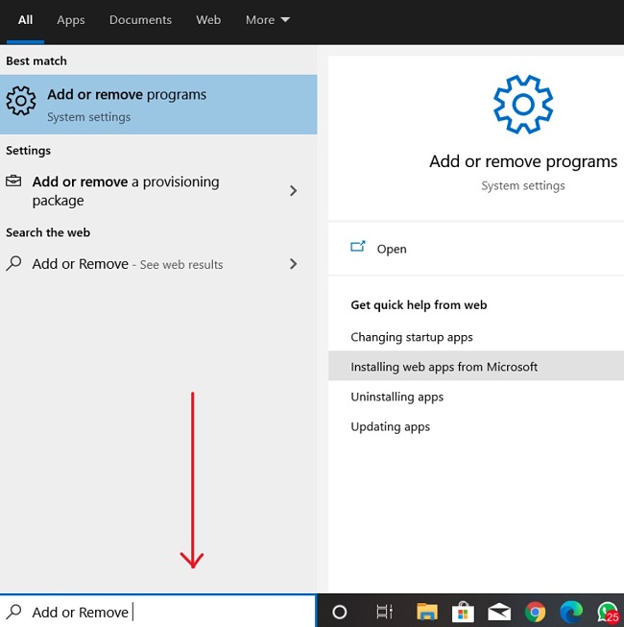The height and width of the screenshot is (627, 624).
Task: Click the Best match heading
Action: tap(36, 60)
